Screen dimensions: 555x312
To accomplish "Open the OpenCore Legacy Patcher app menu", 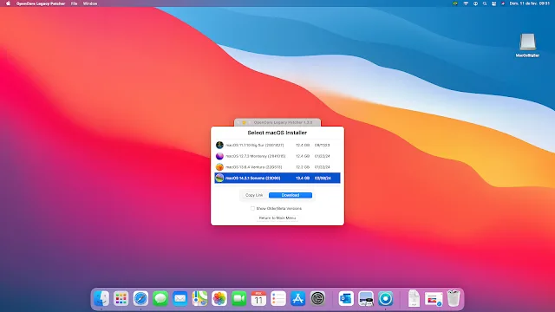I will pos(41,3).
